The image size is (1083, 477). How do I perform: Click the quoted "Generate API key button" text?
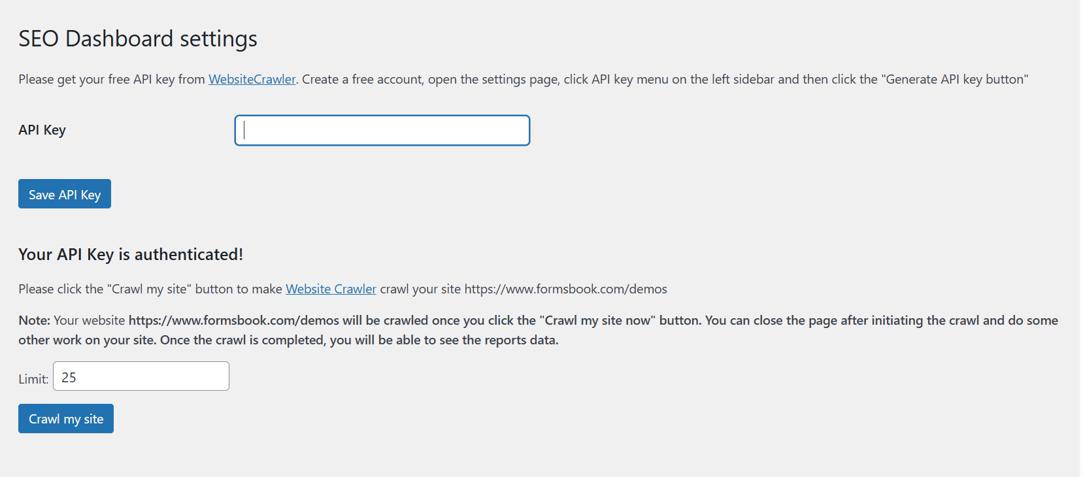[954, 79]
